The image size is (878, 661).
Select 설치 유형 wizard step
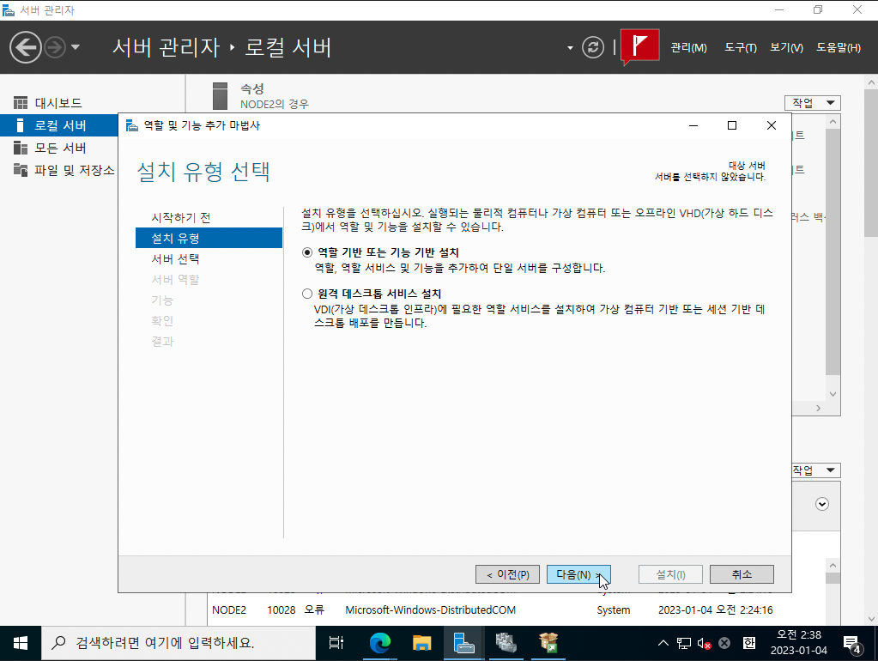(209, 238)
